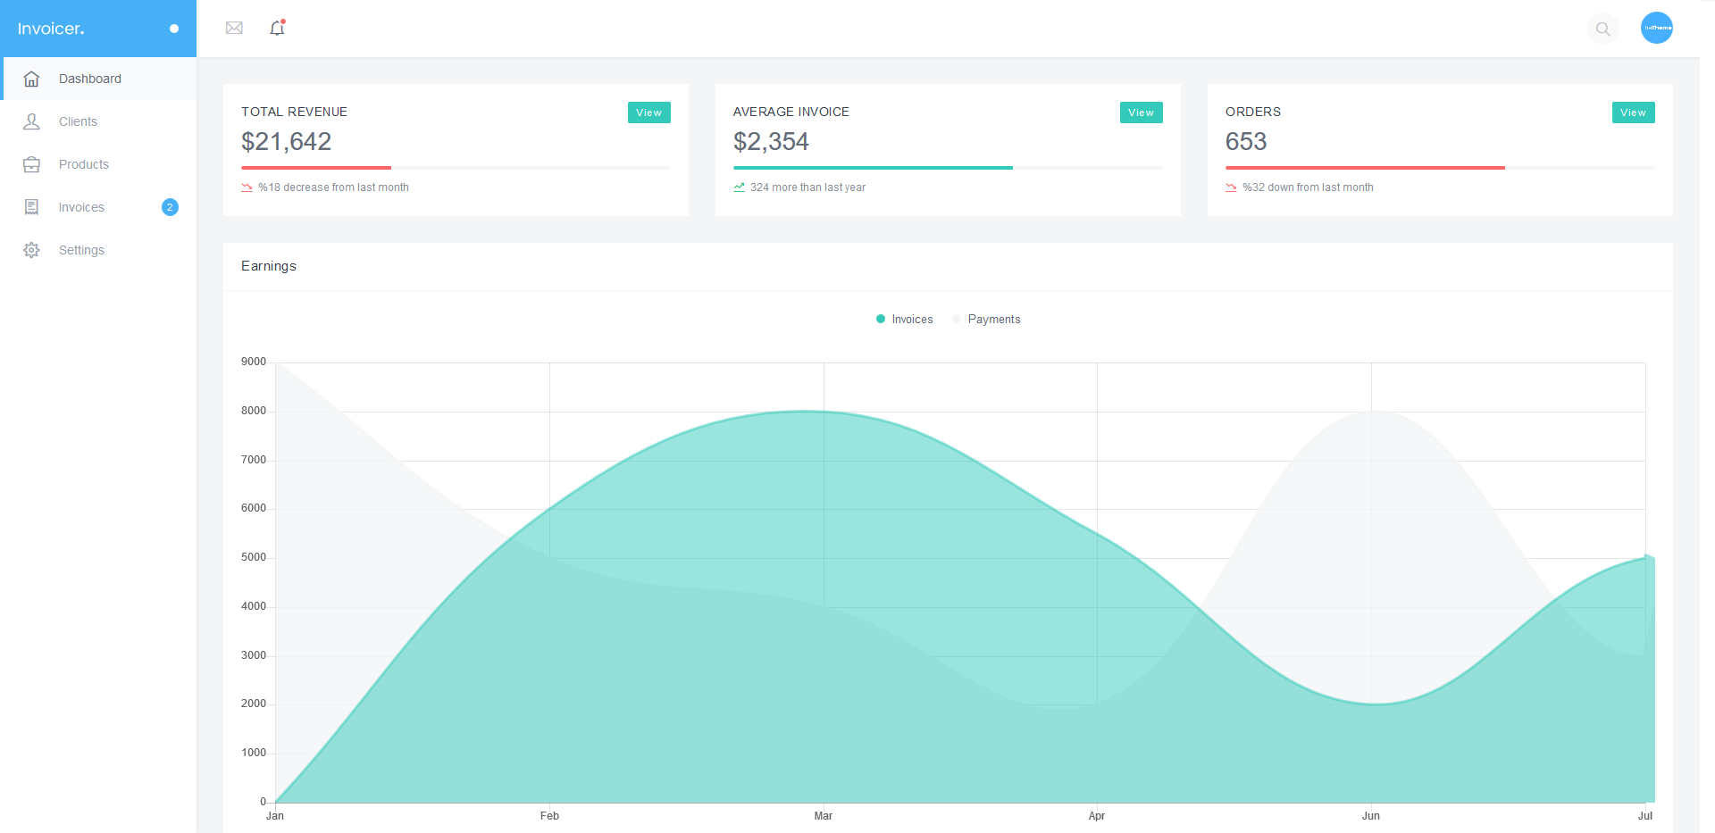1715x833 pixels.
Task: Click the search magnifier icon
Action: [x=1602, y=29]
